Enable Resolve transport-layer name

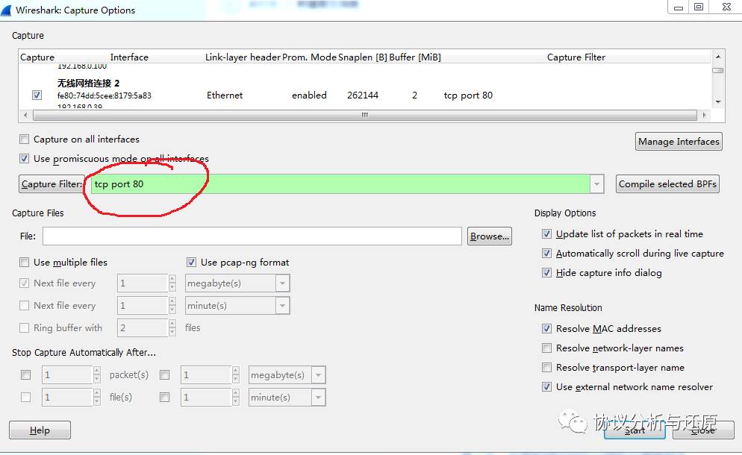coord(546,368)
